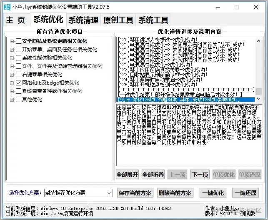Expand the 网络和IE及Edge相关优化 node
268x220 pixels.
[x=12, y=83]
